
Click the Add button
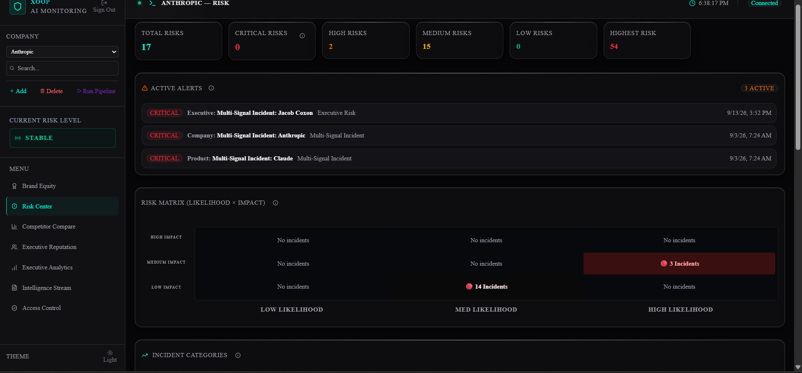(x=18, y=91)
